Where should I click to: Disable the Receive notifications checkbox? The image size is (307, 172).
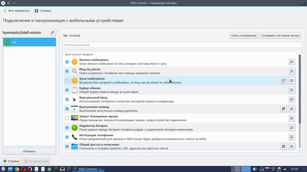[x=67, y=62]
